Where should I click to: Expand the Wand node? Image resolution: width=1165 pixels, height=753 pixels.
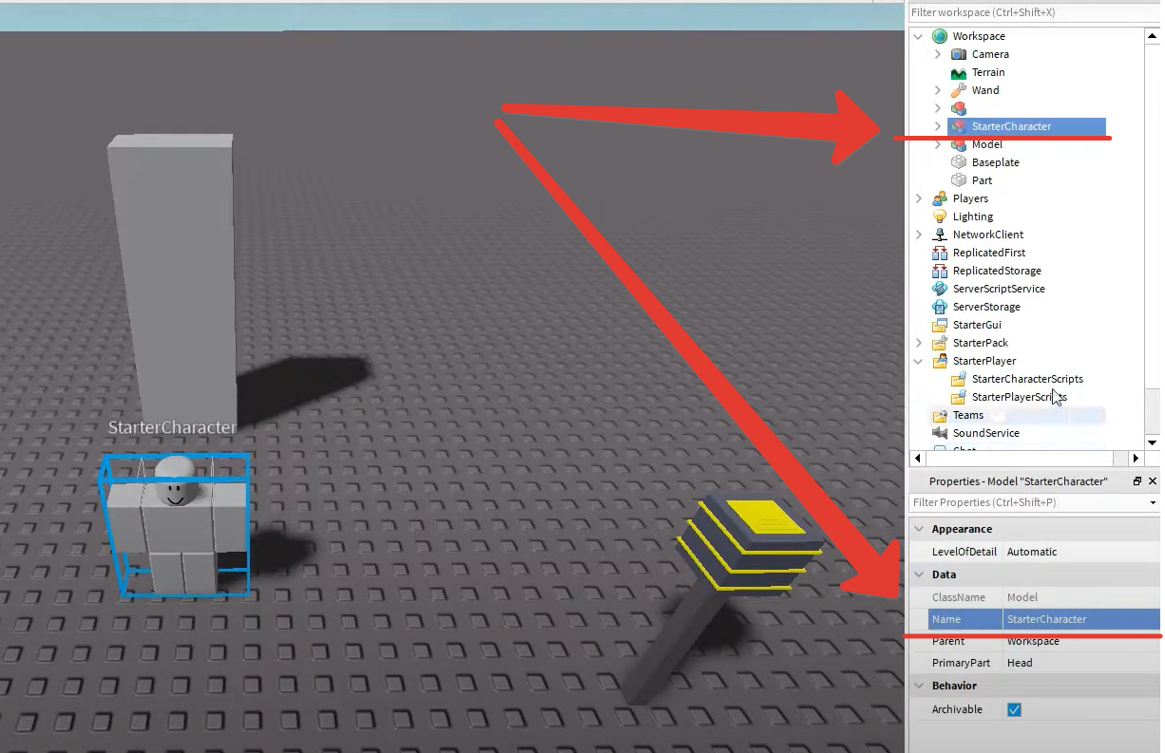point(938,90)
